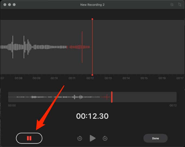
Task: Skip forward 15 seconds
Action: 105,138
